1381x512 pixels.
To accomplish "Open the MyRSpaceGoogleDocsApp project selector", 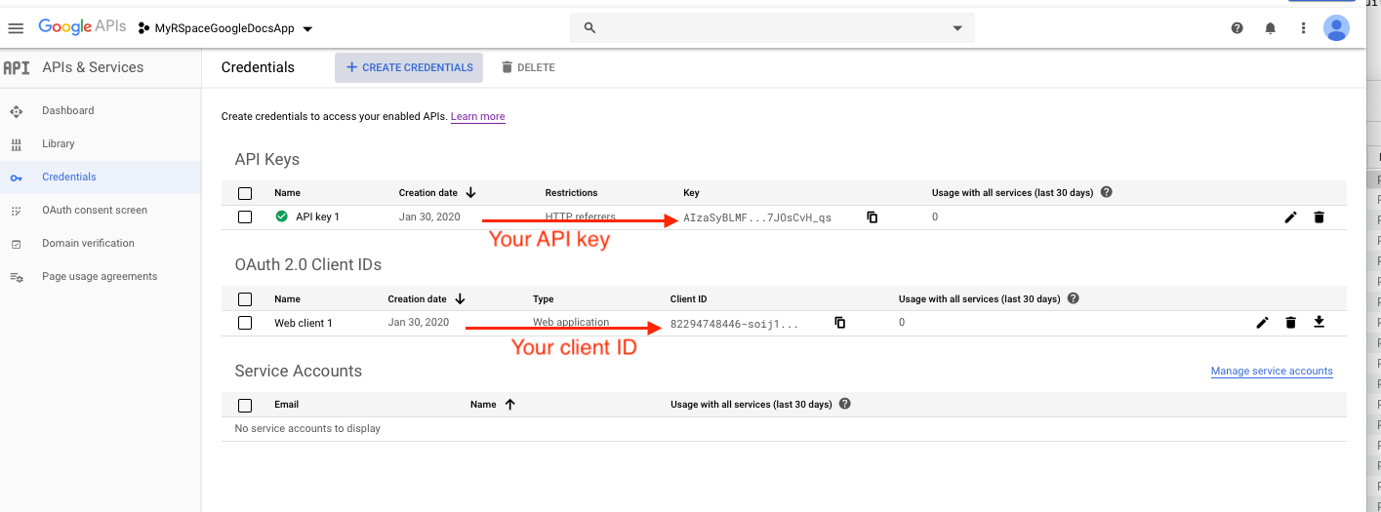I will pos(225,28).
